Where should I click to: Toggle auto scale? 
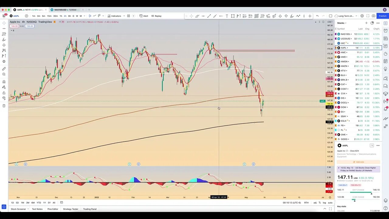coord(330,203)
